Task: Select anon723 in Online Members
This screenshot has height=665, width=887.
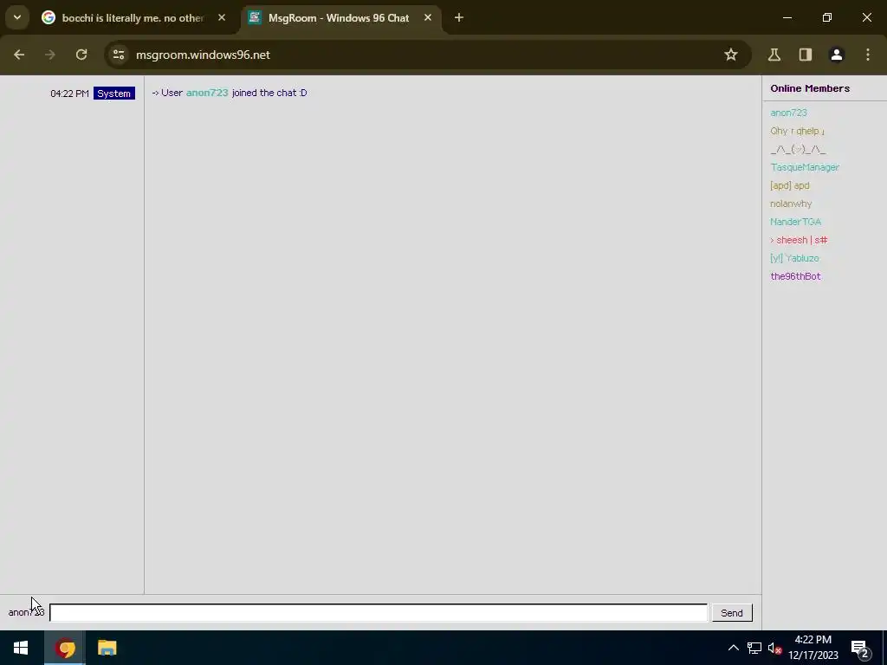Action: coord(788,113)
